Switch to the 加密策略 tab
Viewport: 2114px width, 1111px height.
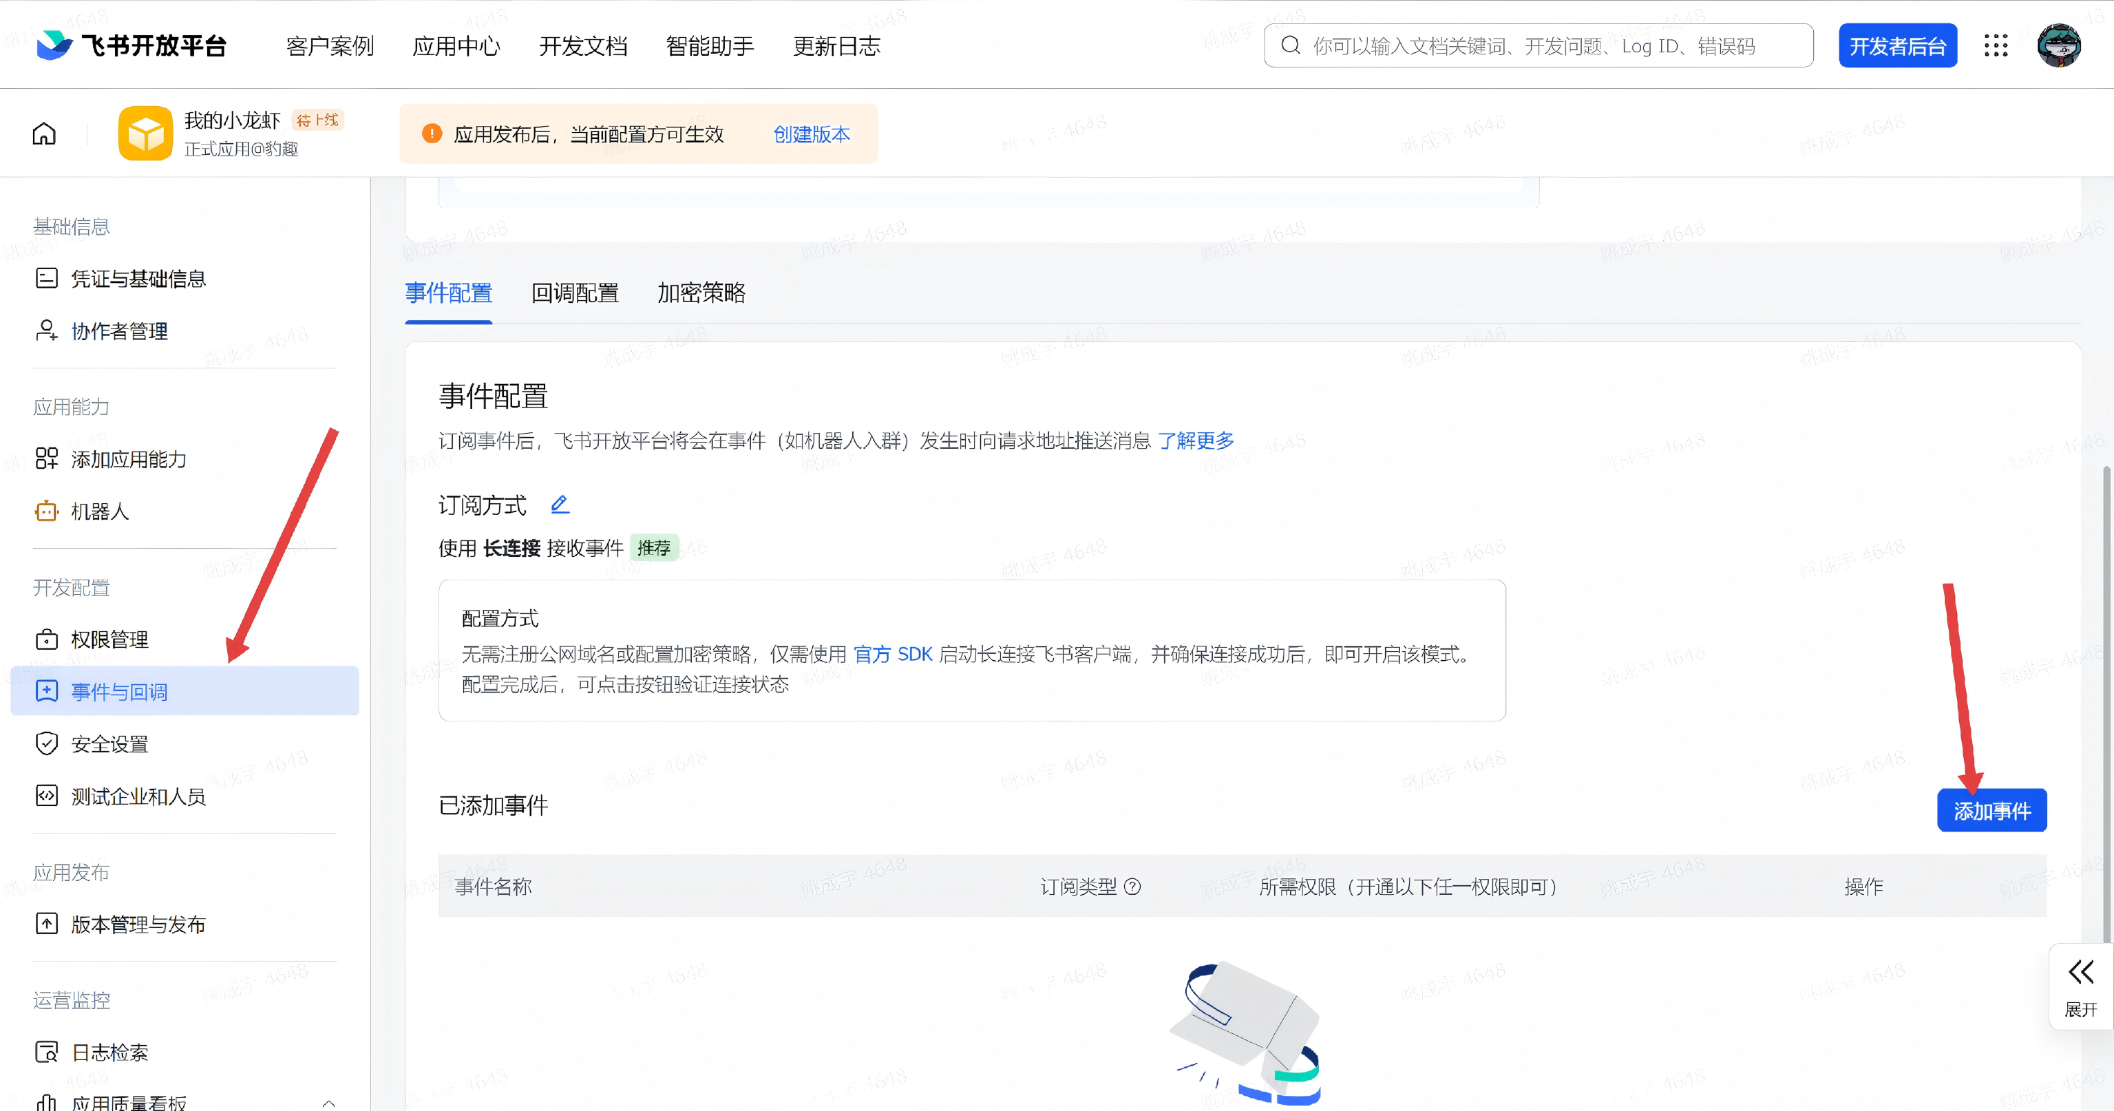(x=701, y=293)
